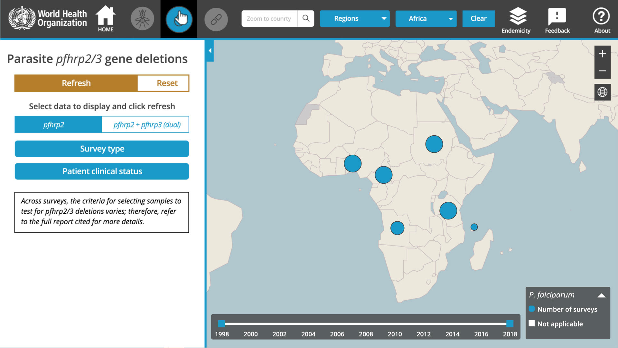Open the Africa region dropdown

(x=426, y=19)
